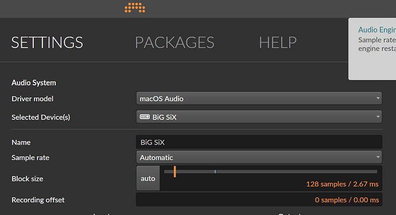This screenshot has width=396, height=215.
Task: Click the Recording offset value field
Action: (259, 200)
